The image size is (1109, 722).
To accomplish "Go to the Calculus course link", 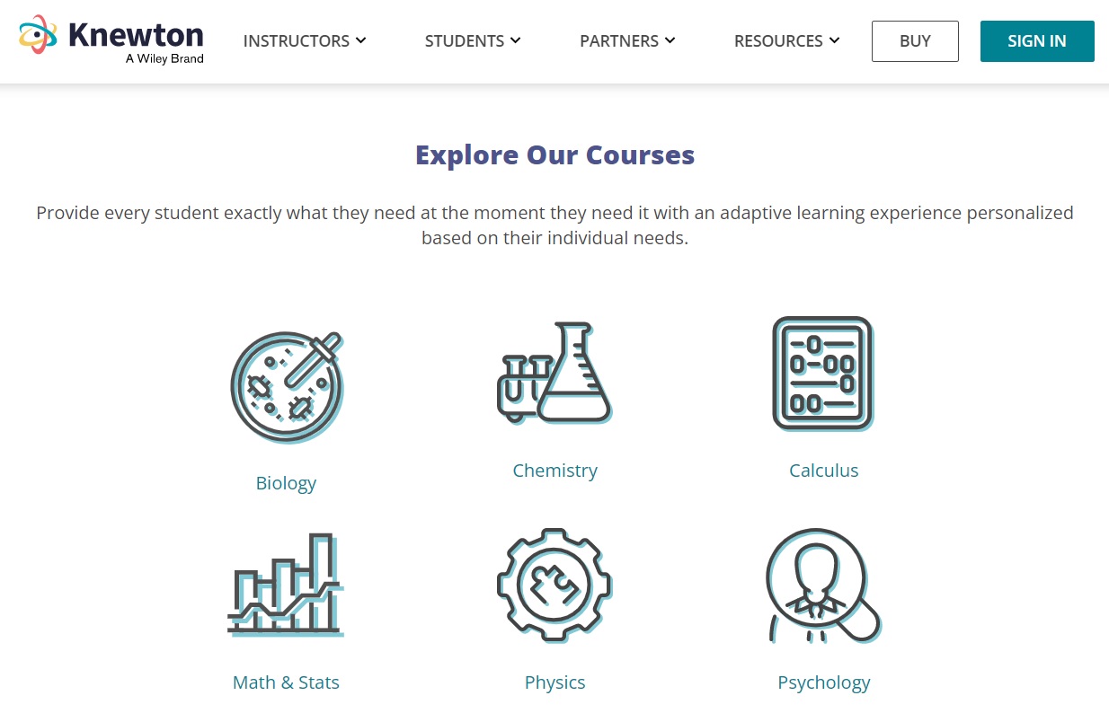I will 823,471.
